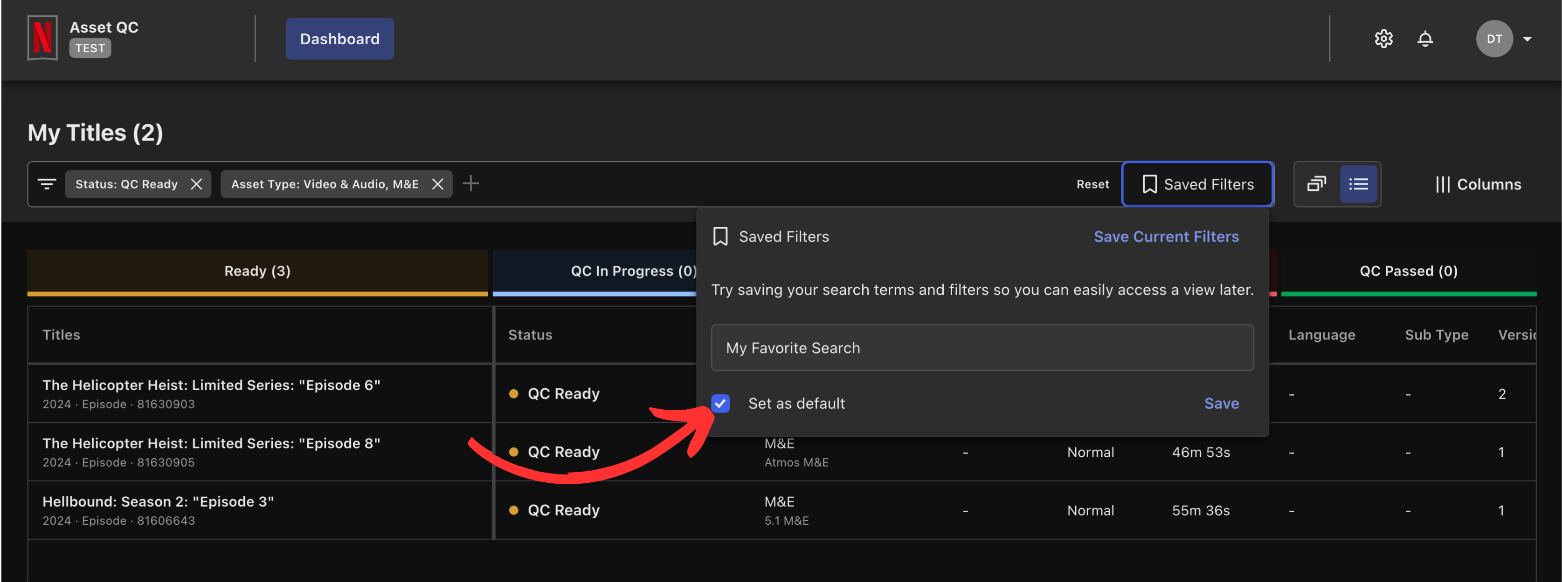Open the Dashboard tab
This screenshot has width=1562, height=582.
point(339,39)
